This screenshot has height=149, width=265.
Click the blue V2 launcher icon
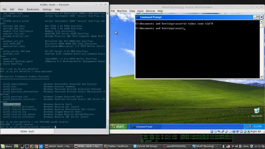coord(41,146)
